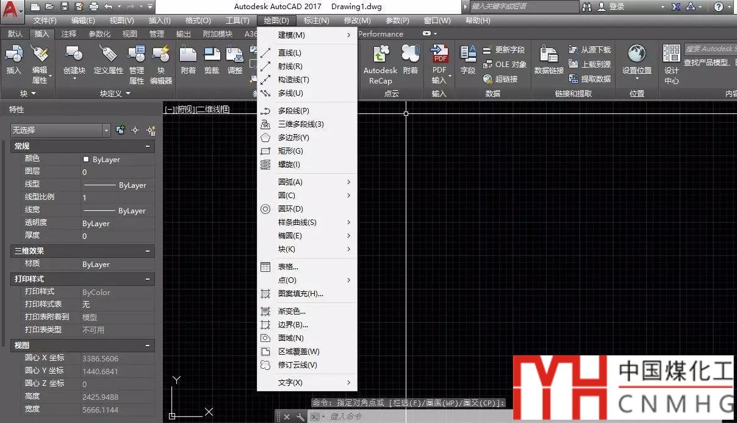Click the 颜色 ByLayer color swatch
Screen dimensions: 737x423
[86, 159]
